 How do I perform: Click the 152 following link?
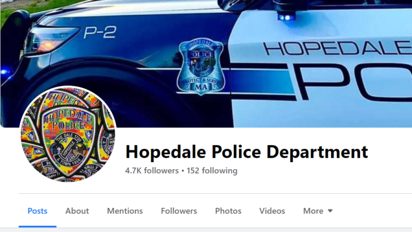pyautogui.click(x=212, y=170)
